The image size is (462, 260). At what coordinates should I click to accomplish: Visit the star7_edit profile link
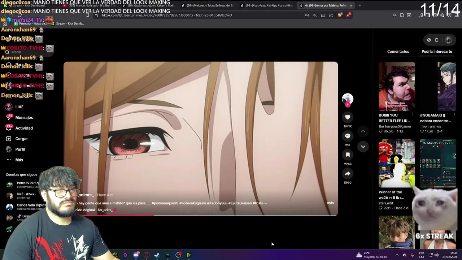pyautogui.click(x=386, y=203)
